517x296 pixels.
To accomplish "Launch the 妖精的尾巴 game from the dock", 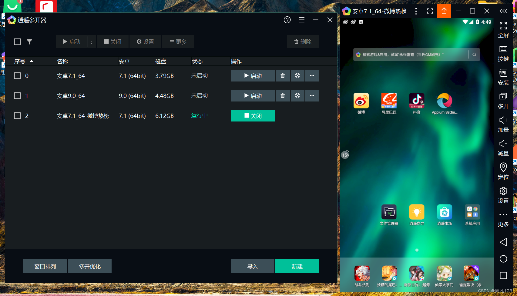I will point(389,273).
